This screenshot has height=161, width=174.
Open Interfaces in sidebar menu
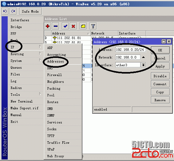coord(26,20)
